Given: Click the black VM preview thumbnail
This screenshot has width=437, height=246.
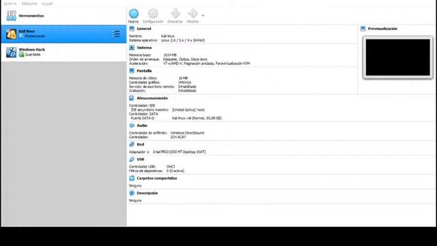Looking at the screenshot, I should point(397,57).
